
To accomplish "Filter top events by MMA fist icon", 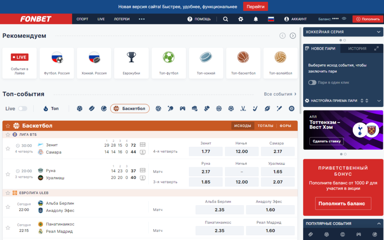I will [195, 109].
